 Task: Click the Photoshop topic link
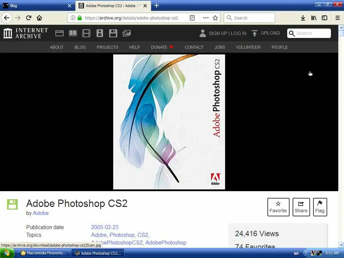[122, 235]
